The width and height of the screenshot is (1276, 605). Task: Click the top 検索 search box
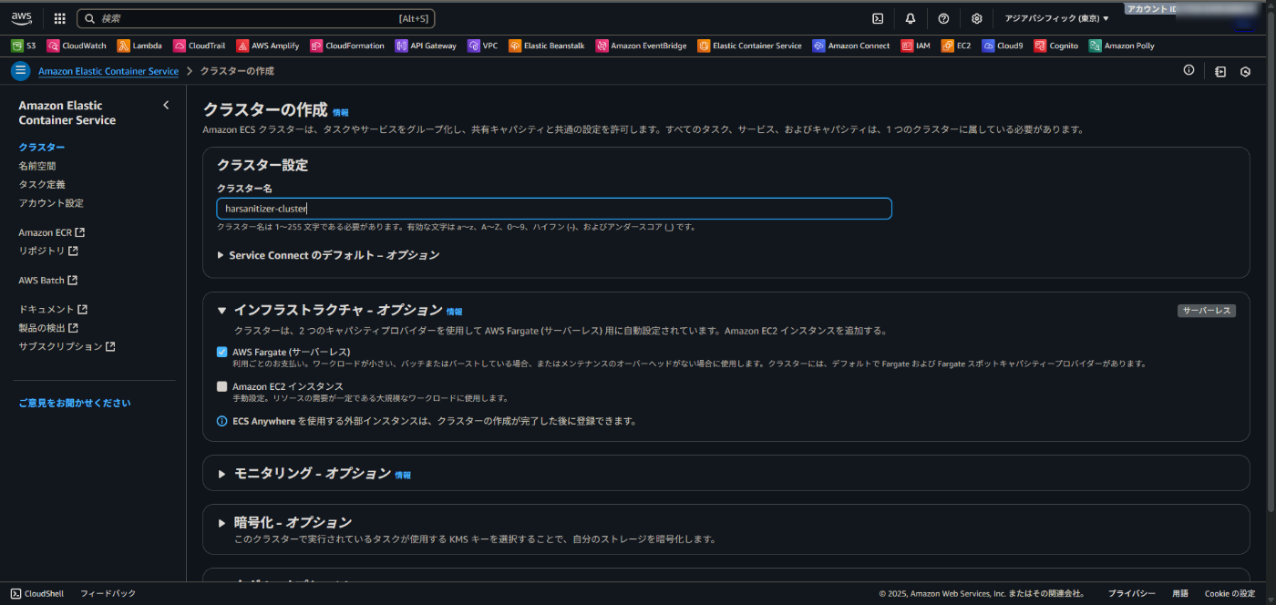pos(256,18)
